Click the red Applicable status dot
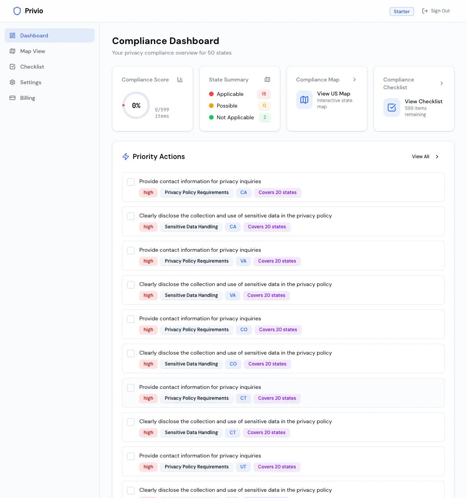Screen dimensions: 467x498 coord(211,94)
